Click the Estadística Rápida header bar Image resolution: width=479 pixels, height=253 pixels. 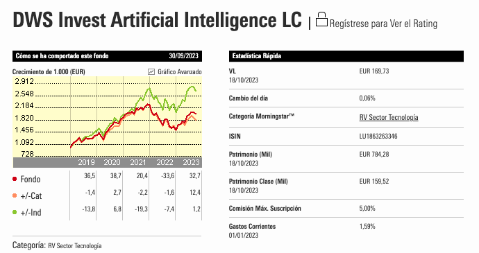pos(346,56)
